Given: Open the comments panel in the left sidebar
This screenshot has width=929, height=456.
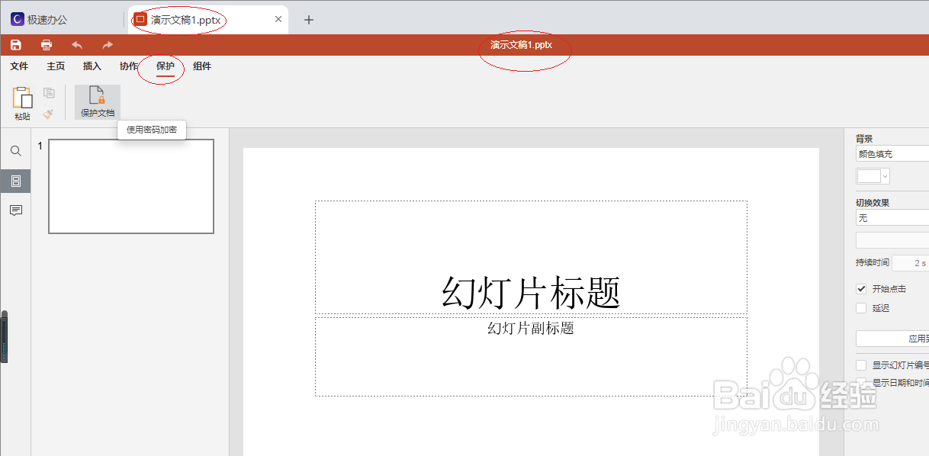Looking at the screenshot, I should coord(15,210).
